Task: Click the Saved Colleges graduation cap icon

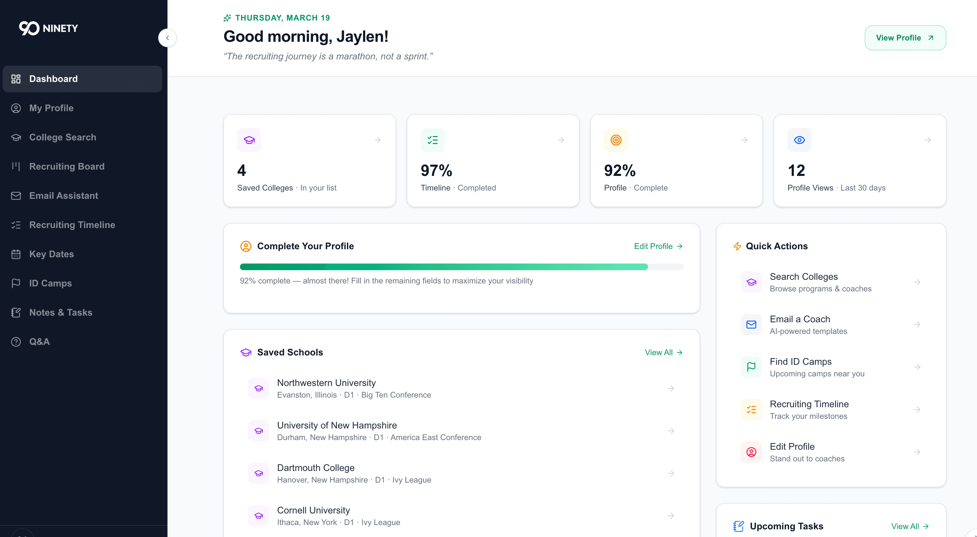Action: click(249, 140)
